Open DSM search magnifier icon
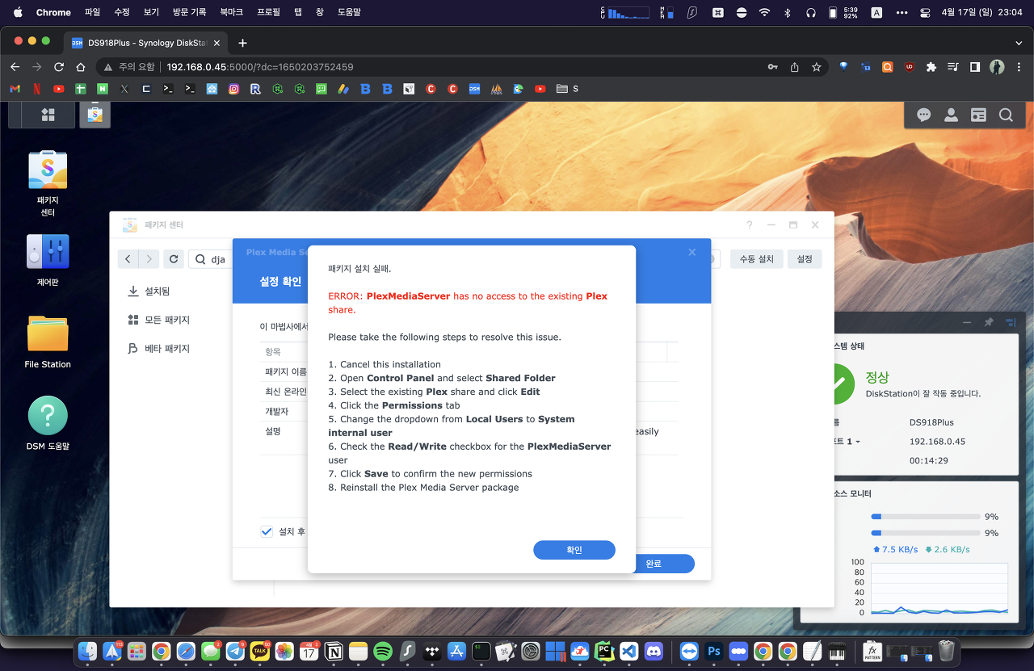The width and height of the screenshot is (1034, 671). click(x=1006, y=115)
